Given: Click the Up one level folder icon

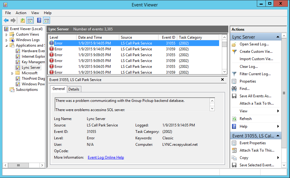Looking at the screenshot, I should 23,20.
